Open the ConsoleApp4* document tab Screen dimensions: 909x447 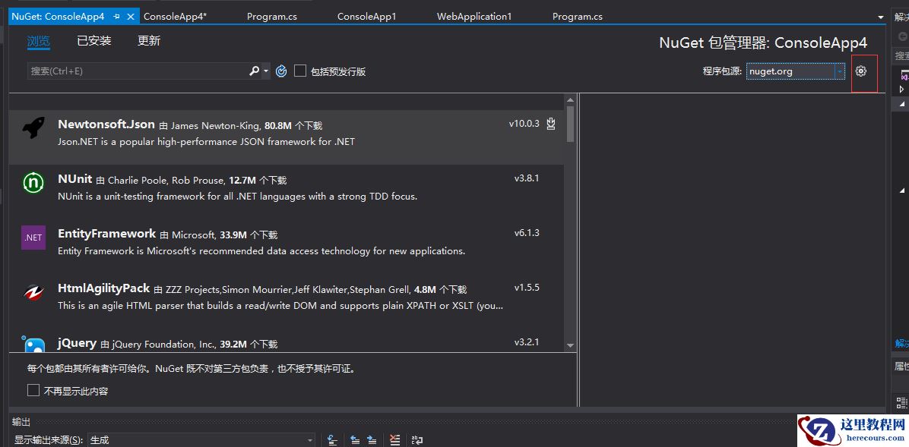175,17
